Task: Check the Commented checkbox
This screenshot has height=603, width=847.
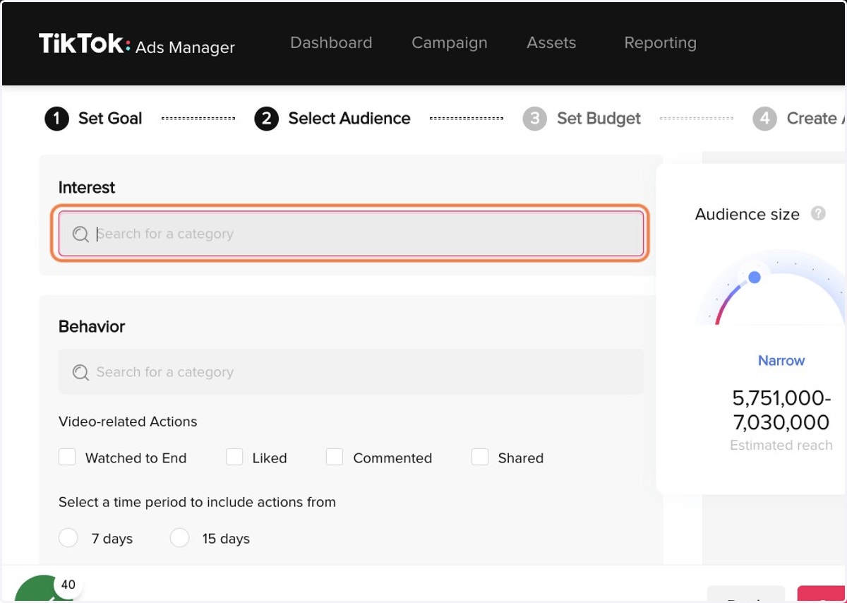Action: coord(335,457)
